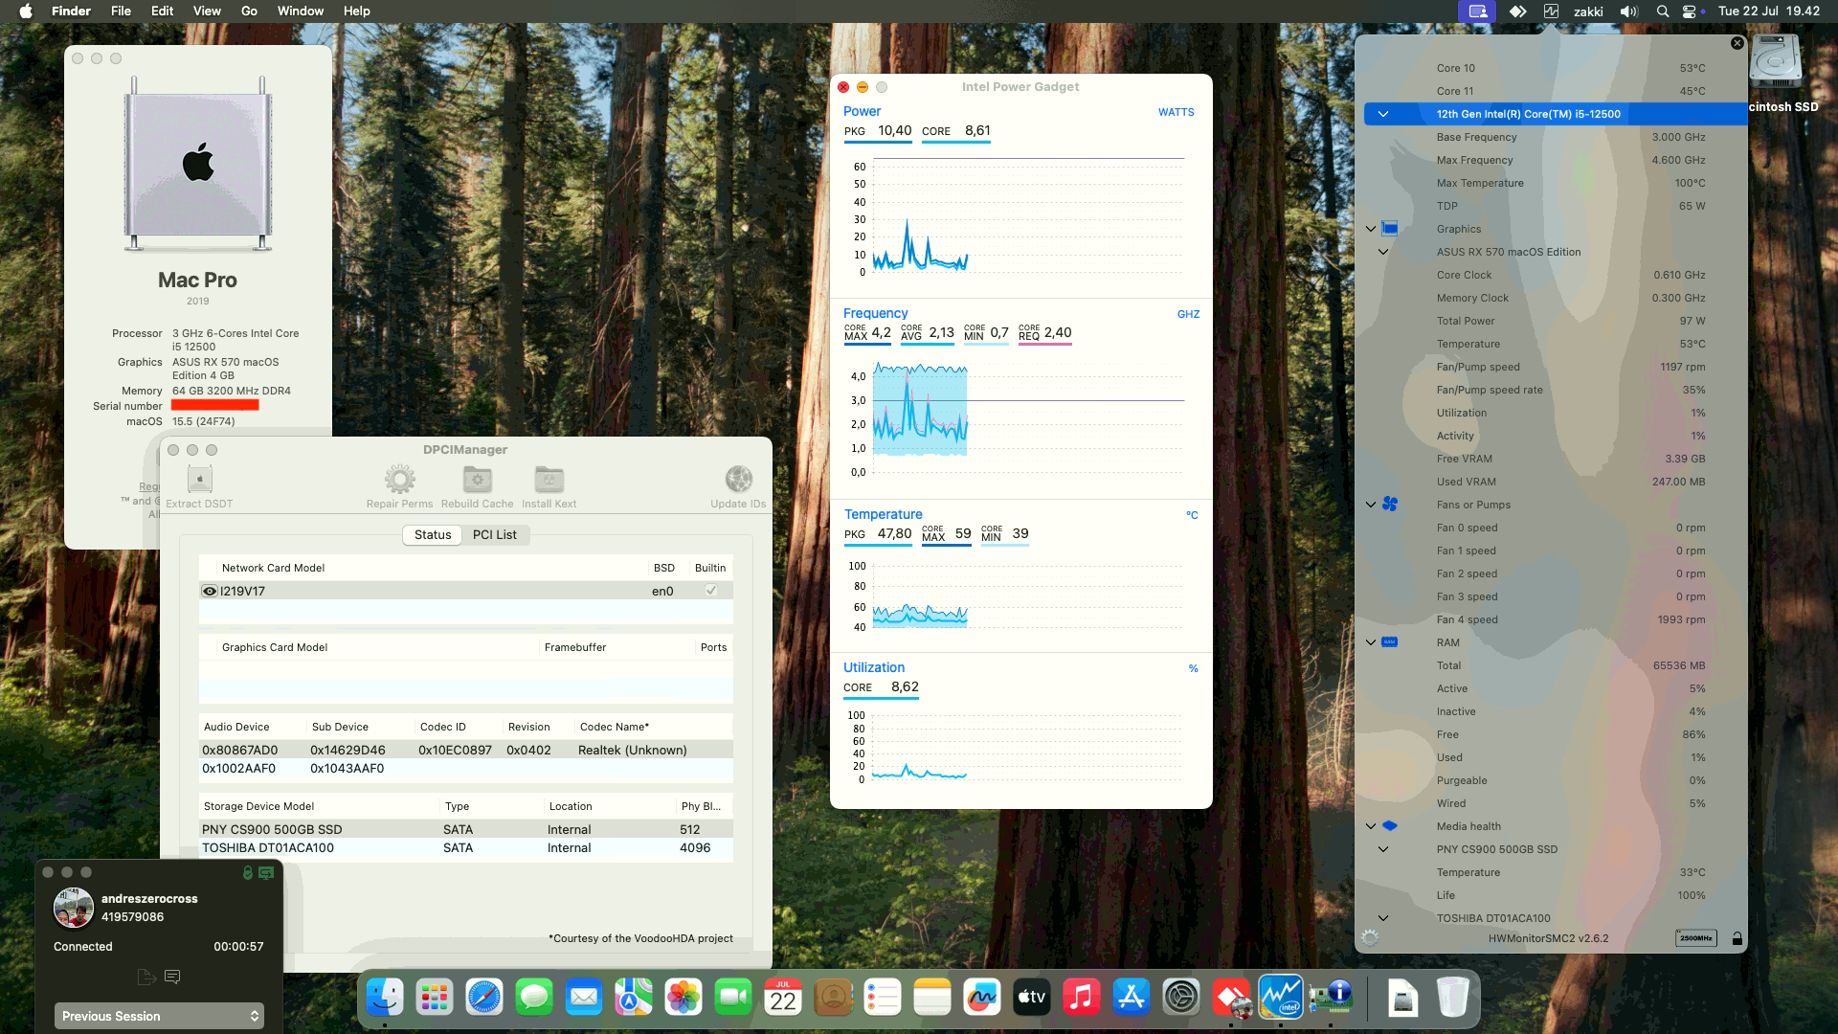The image size is (1838, 1034).
Task: Click the Install Kext icon in DPCIManager
Action: point(549,480)
